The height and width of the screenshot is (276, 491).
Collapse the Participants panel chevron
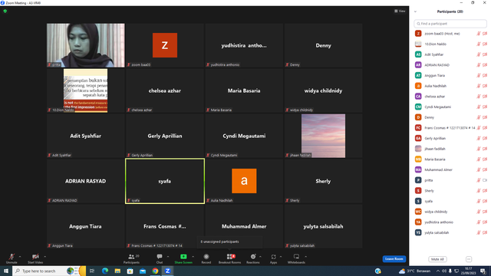tap(415, 11)
